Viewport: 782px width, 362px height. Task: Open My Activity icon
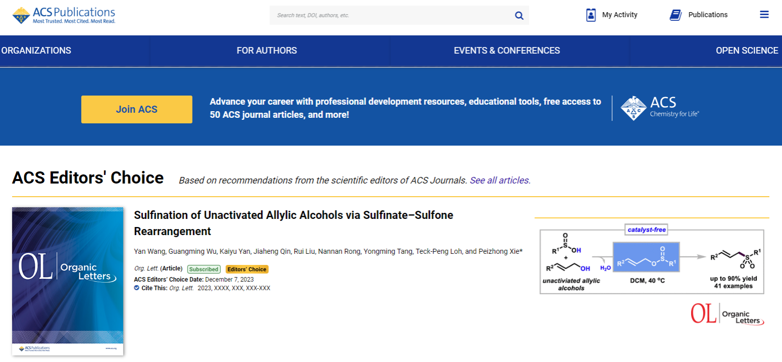pos(591,15)
